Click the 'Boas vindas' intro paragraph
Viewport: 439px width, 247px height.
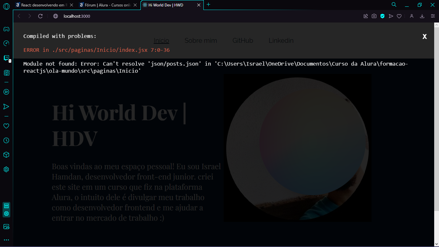coord(136,192)
